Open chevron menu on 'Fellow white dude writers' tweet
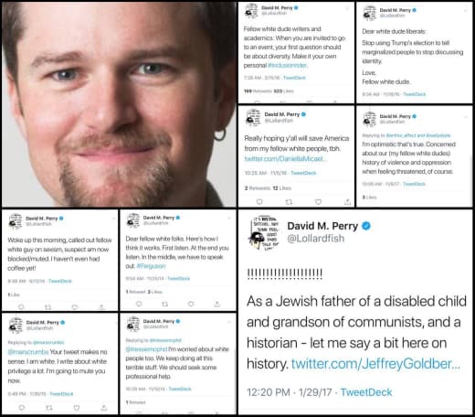This screenshot has height=417, width=475. click(x=347, y=9)
